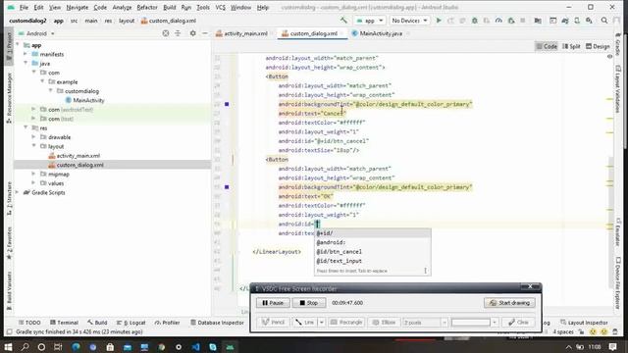Run the app with the green play icon
628x353 pixels.
[x=439, y=21]
